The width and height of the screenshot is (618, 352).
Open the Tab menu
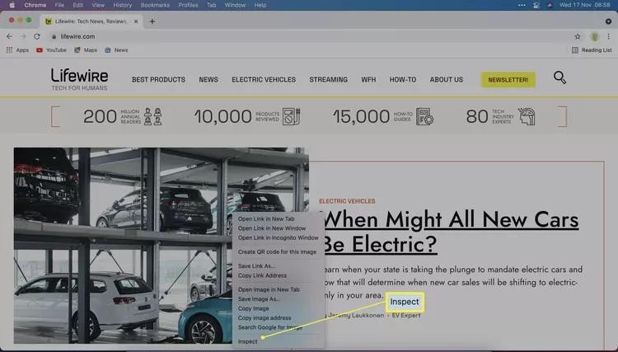click(211, 5)
